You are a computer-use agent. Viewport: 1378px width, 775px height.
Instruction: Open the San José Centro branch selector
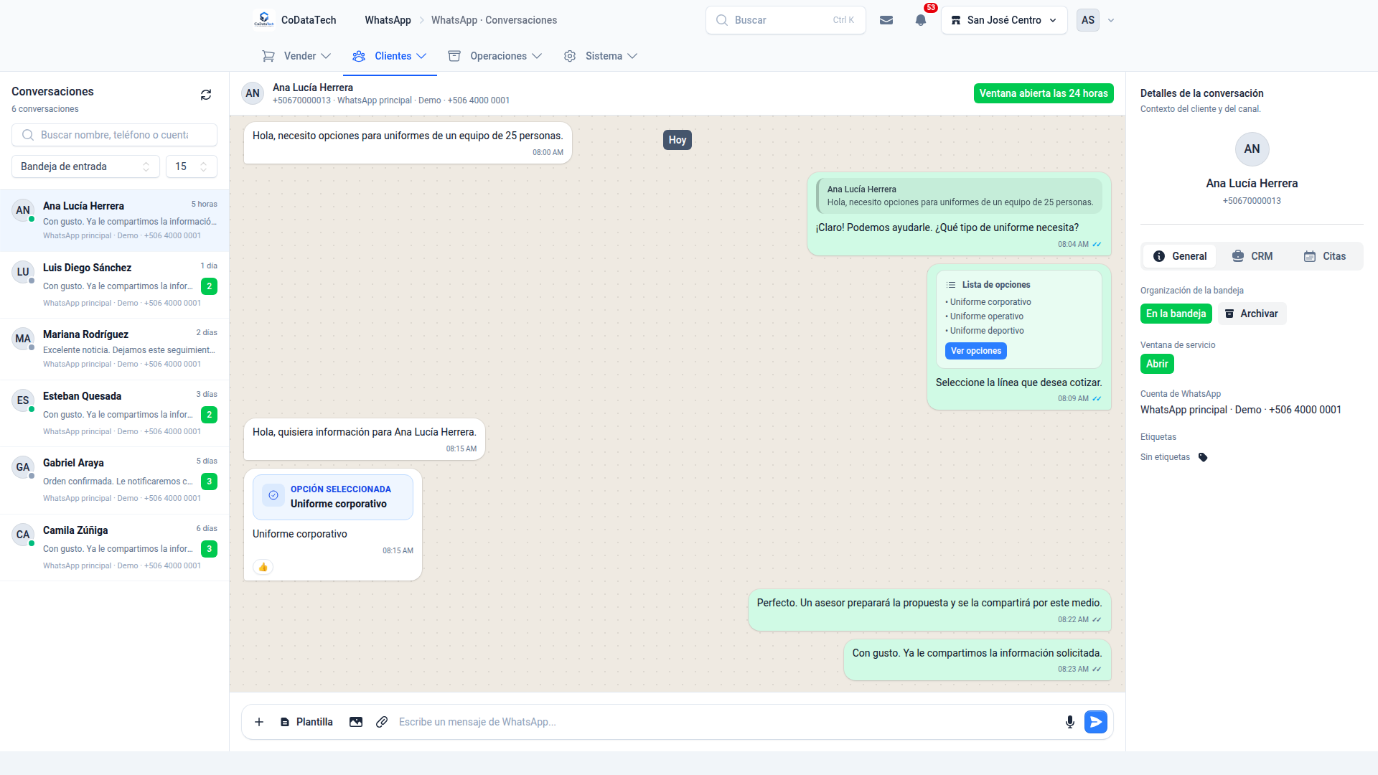point(1004,20)
